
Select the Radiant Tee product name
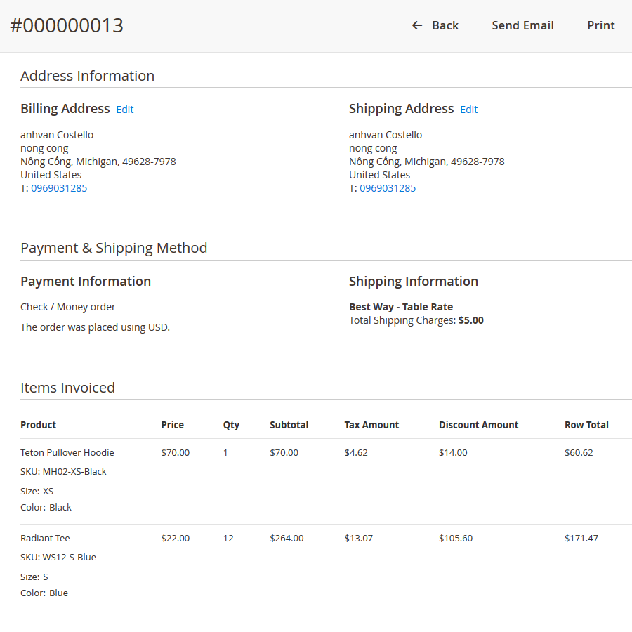pyautogui.click(x=45, y=539)
